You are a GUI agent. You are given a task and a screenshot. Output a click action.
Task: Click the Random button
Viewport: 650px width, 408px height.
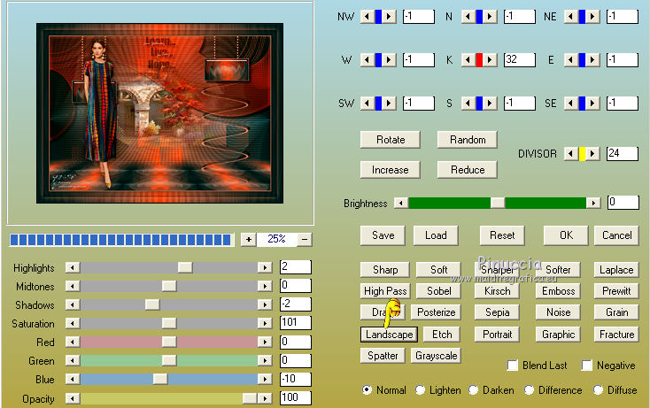pos(468,140)
